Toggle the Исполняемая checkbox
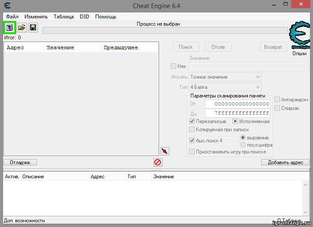313x227 pixels. [235, 121]
